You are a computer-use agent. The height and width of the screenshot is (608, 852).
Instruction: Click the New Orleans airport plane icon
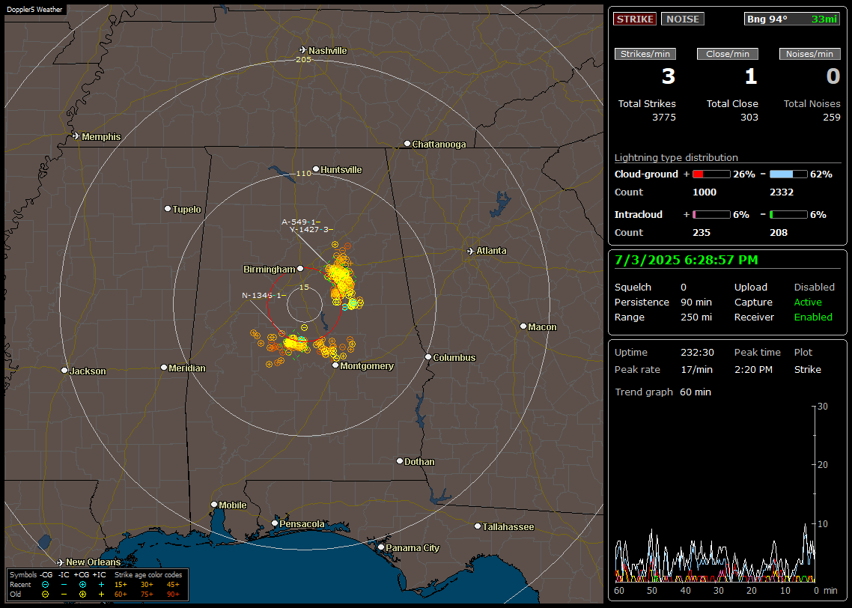coord(61,562)
